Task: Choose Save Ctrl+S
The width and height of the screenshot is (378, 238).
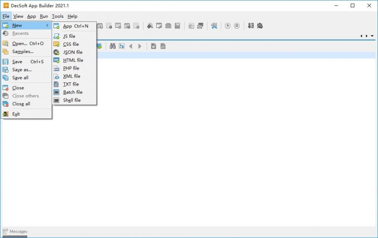Action: point(26,62)
